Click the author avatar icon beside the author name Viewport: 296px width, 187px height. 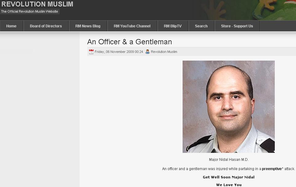pos(148,52)
